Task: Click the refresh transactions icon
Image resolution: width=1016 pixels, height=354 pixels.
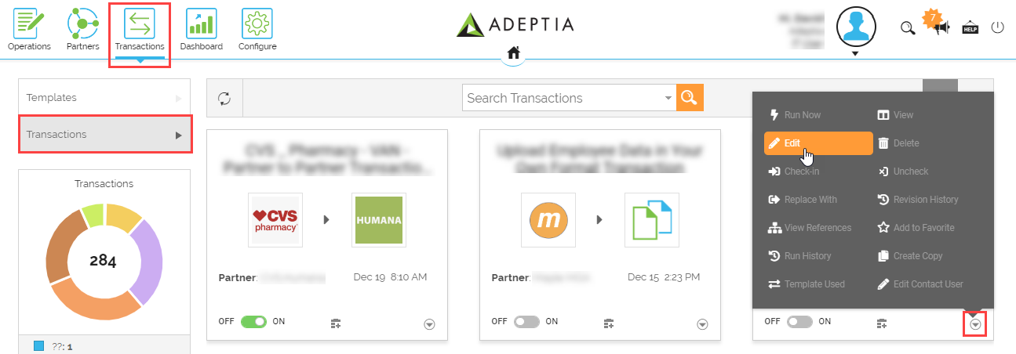Action: (224, 98)
